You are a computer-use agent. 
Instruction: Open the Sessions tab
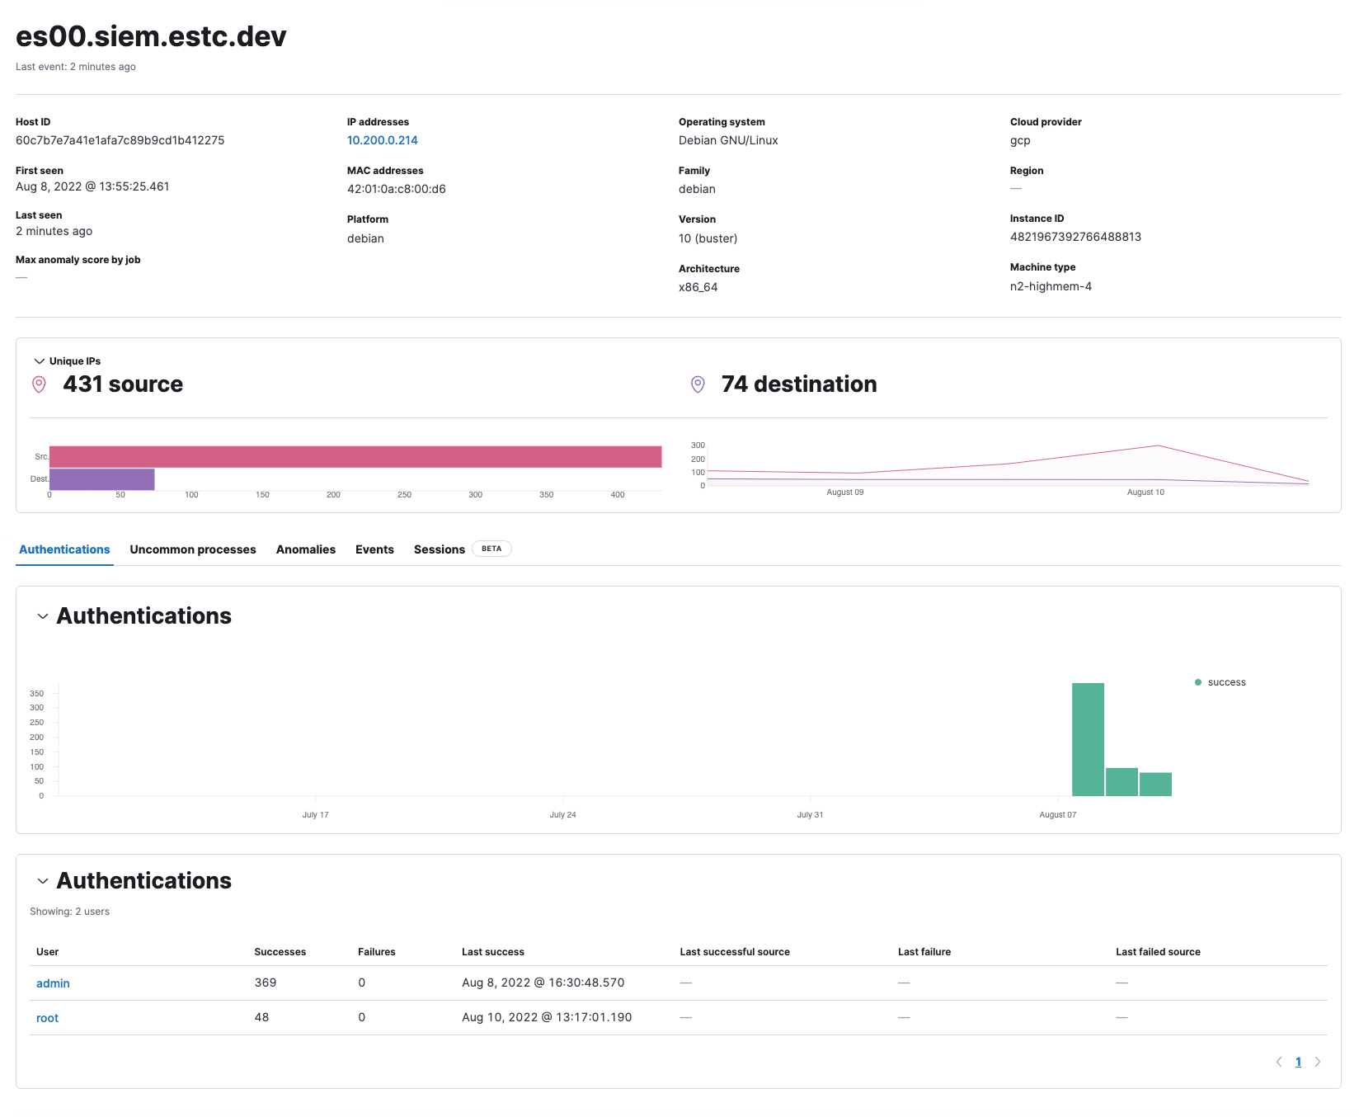439,549
